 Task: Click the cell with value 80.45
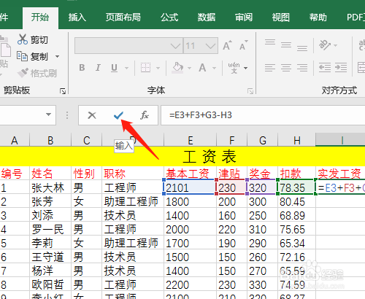tap(296, 201)
